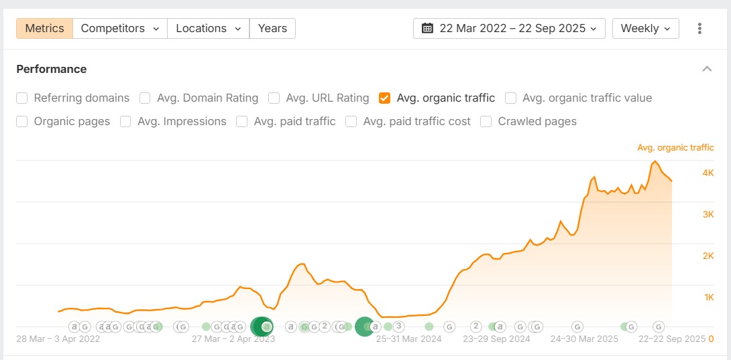The width and height of the screenshot is (731, 360).
Task: Open the three-dot more options menu
Action: coord(699,29)
